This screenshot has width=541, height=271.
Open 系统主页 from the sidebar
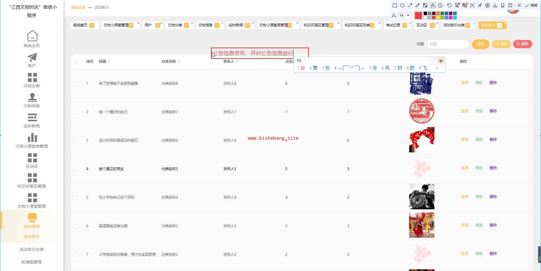[32, 39]
